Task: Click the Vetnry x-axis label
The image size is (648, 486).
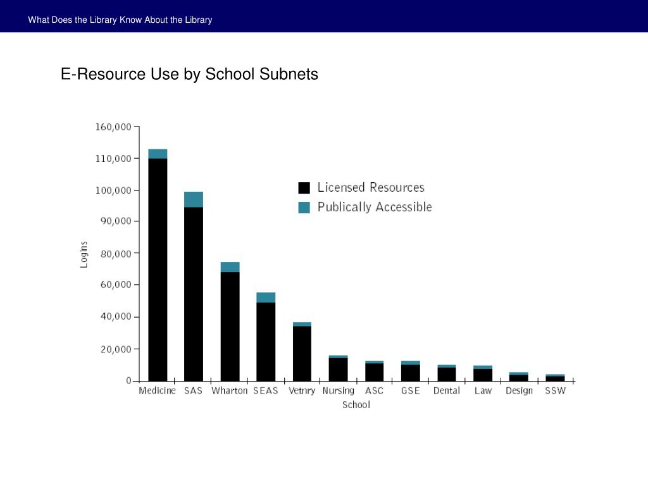Action: [302, 391]
